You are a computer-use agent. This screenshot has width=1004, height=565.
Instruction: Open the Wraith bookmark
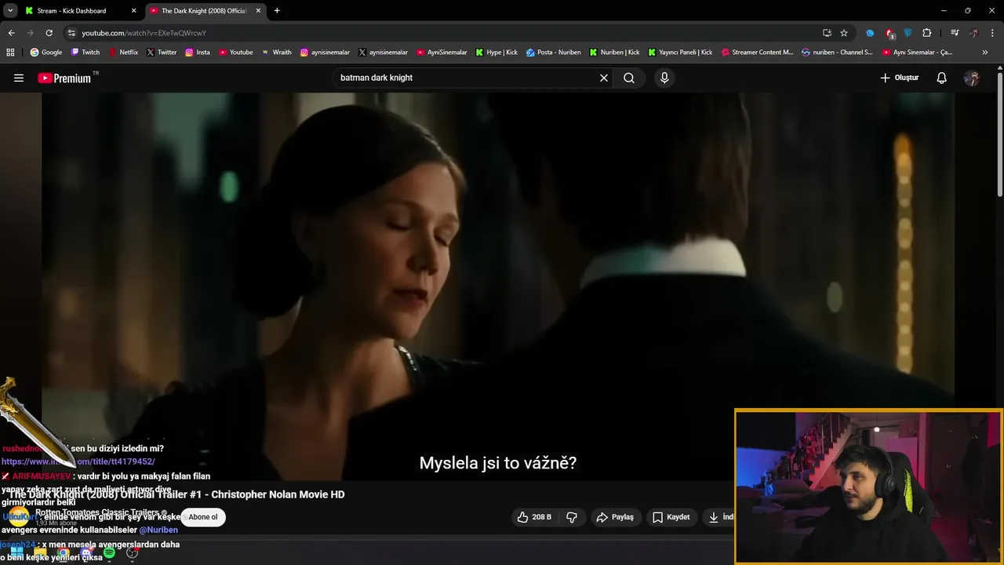276,53
